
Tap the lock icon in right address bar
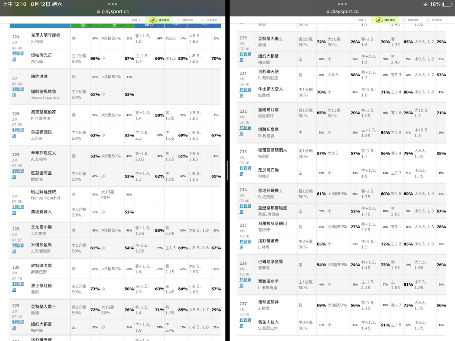pyautogui.click(x=328, y=12)
